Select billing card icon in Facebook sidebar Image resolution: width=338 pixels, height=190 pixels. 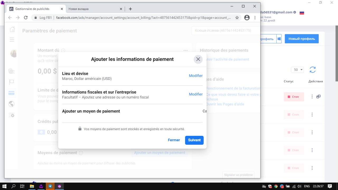[11, 93]
